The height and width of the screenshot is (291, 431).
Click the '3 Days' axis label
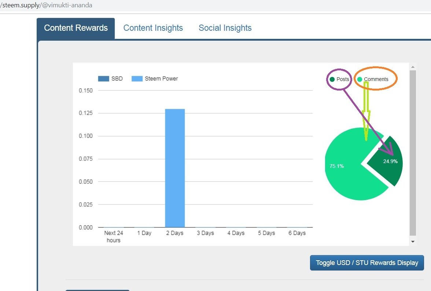click(x=205, y=233)
